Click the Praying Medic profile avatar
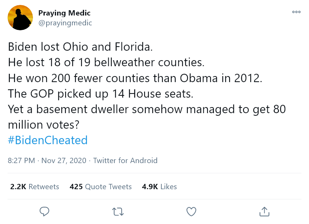 pyautogui.click(x=20, y=18)
